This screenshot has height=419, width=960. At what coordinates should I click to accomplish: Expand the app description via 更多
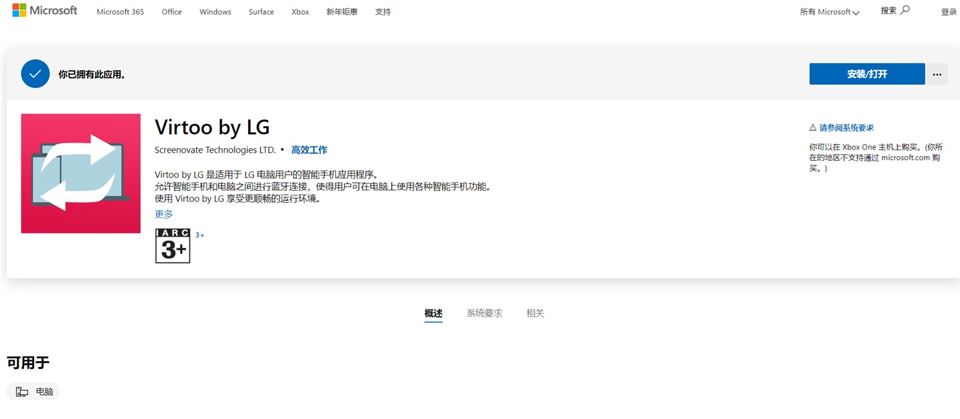coord(163,214)
